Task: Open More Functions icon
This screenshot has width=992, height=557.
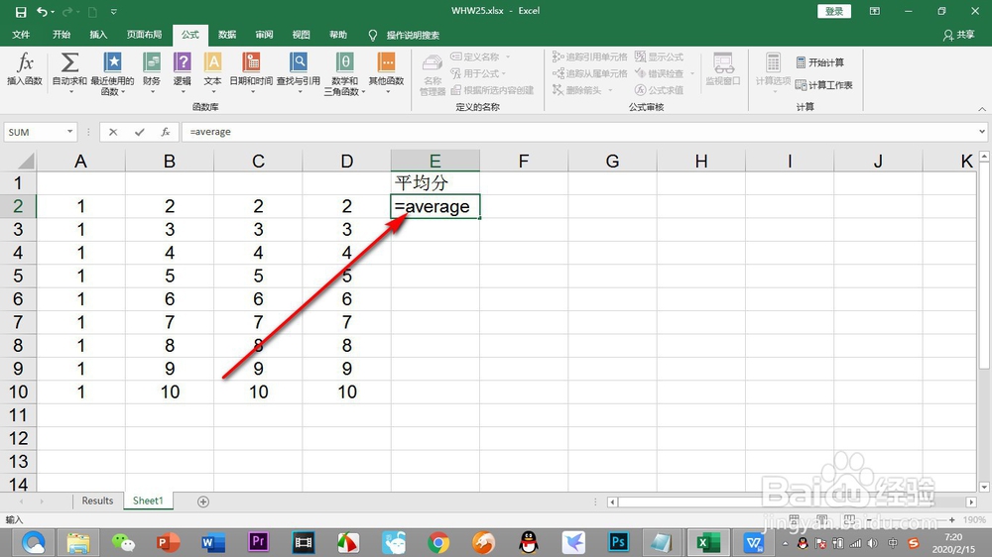Action: pyautogui.click(x=386, y=62)
